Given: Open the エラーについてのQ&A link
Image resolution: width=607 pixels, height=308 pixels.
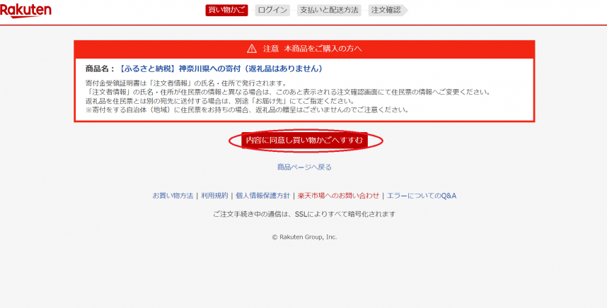Looking at the screenshot, I should click(421, 196).
